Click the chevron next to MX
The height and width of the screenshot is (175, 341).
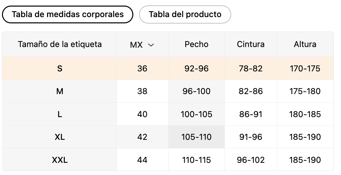pos(151,45)
